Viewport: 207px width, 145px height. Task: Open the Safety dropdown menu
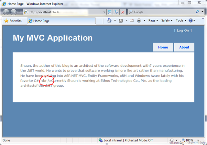(167, 20)
